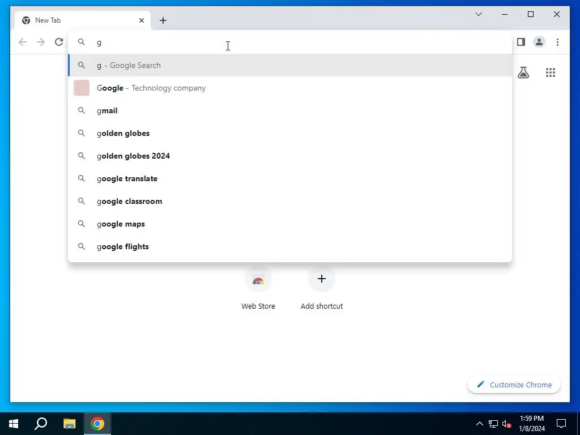Click the omnibox search magnifier icon

(x=82, y=42)
